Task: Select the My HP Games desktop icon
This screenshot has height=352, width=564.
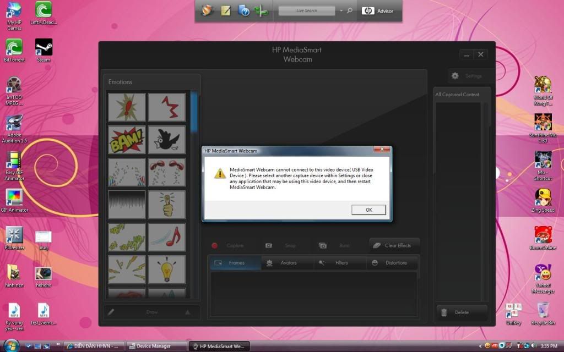Action: click(x=14, y=16)
